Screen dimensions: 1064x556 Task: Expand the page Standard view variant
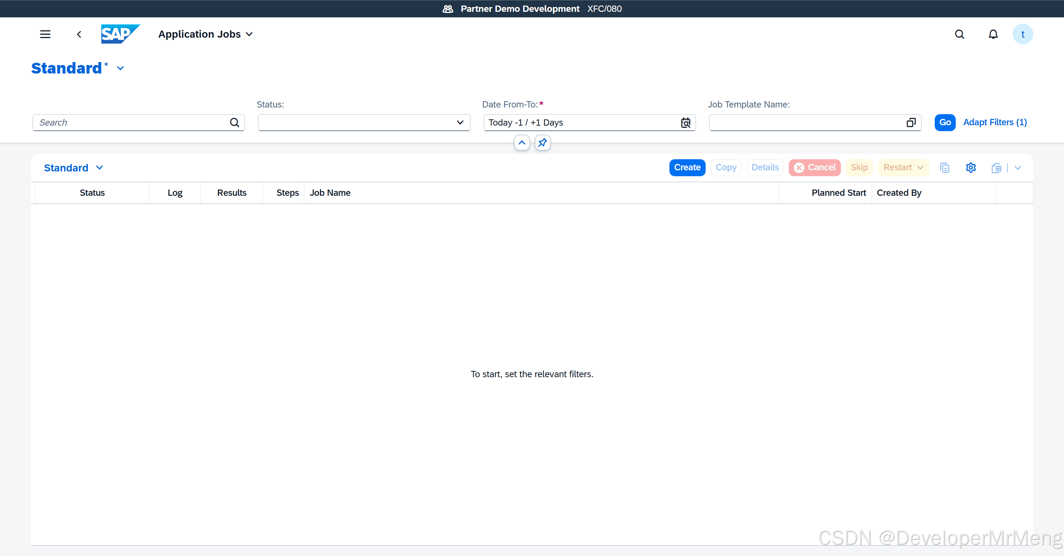(x=120, y=68)
